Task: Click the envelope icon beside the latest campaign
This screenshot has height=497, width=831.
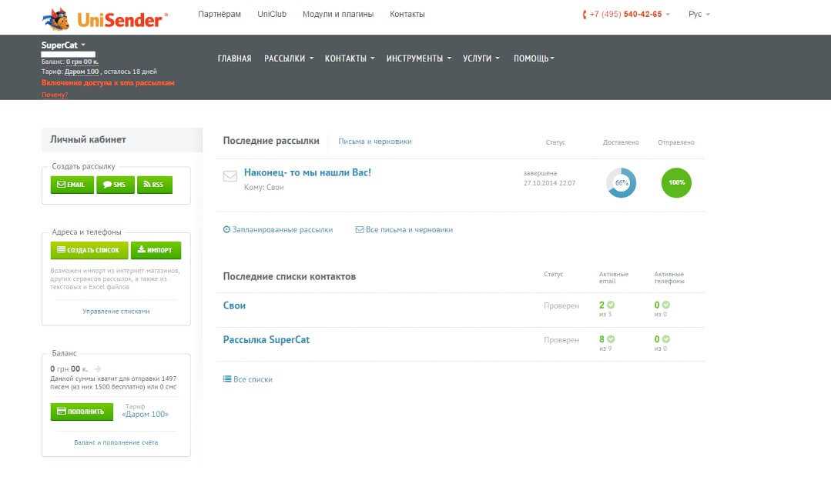Action: pyautogui.click(x=230, y=176)
